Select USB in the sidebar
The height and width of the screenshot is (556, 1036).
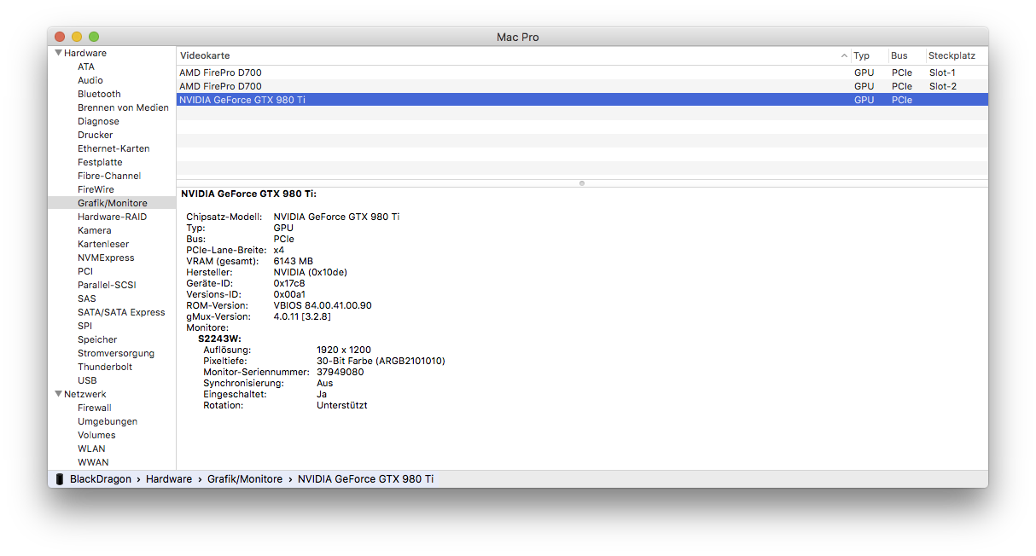[87, 380]
